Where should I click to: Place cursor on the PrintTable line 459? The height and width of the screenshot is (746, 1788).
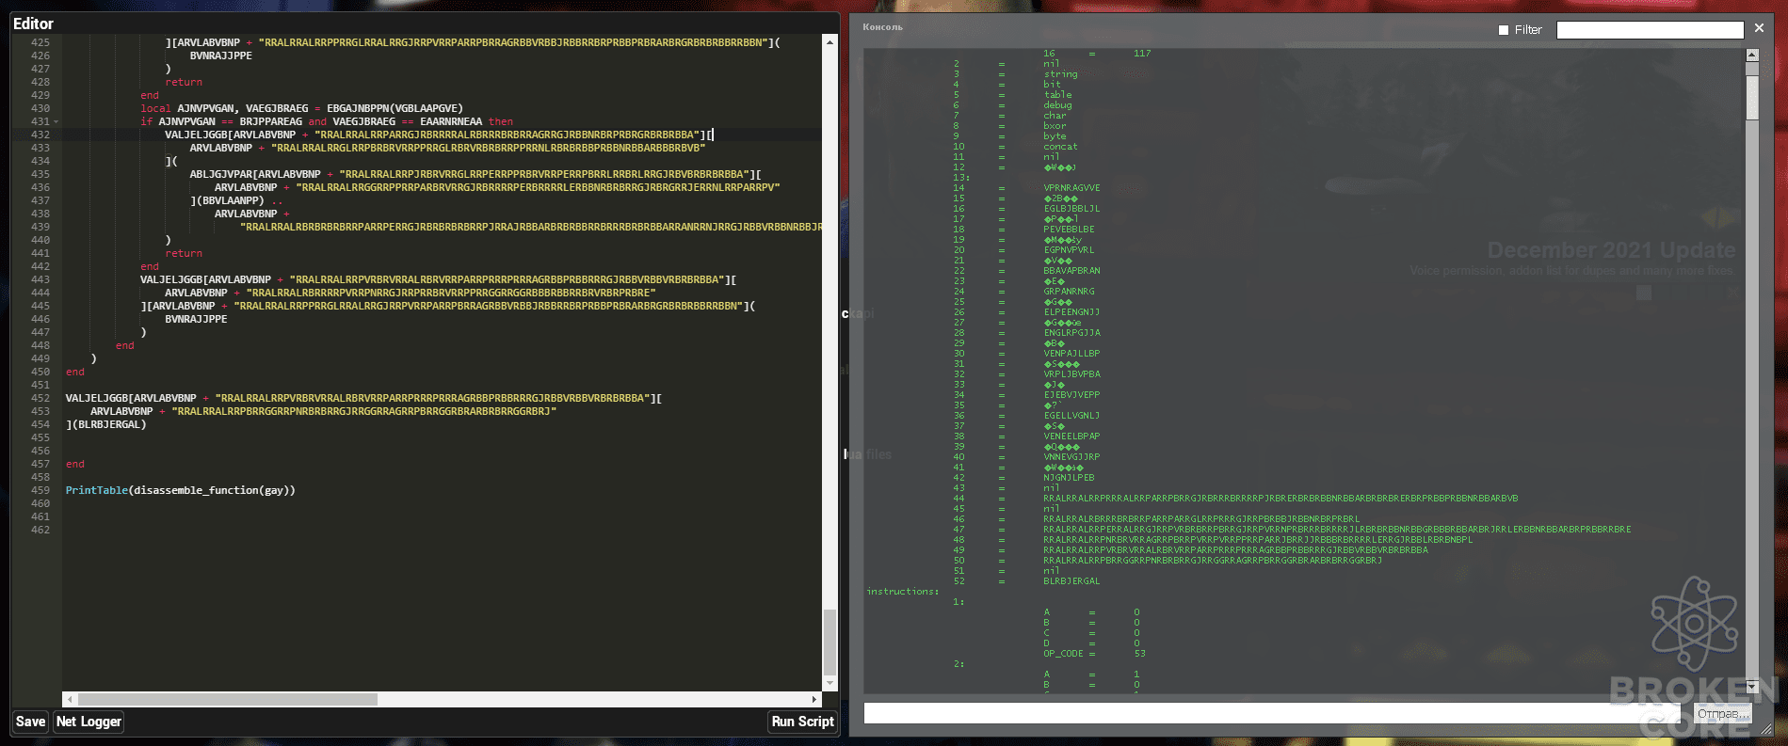(180, 490)
